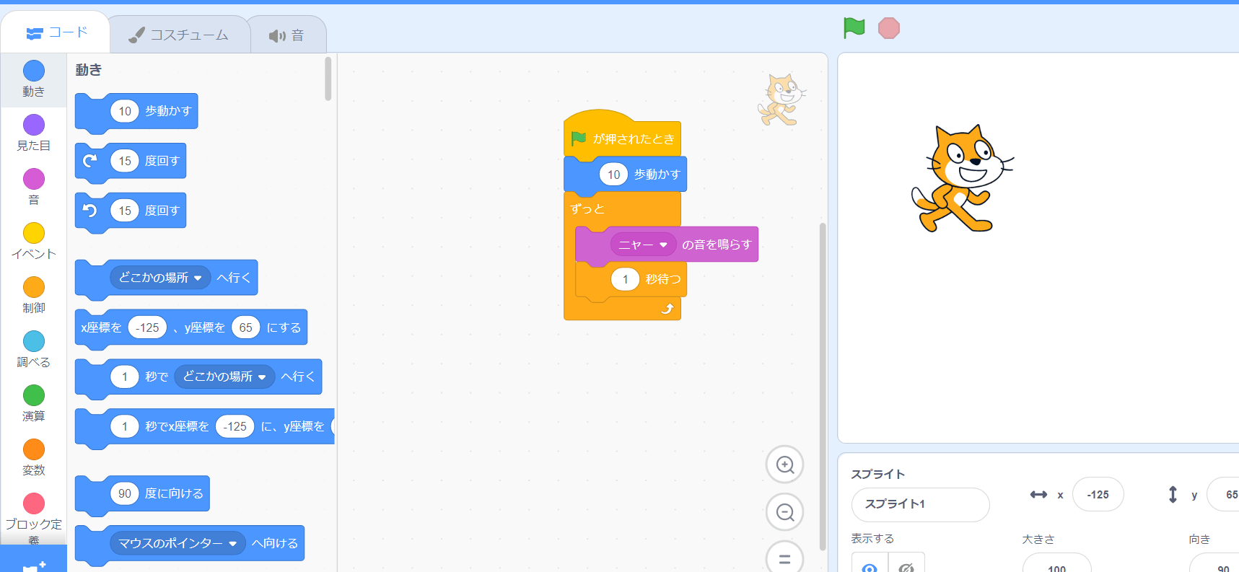Select the purple 音 block category
Screen dimensions: 1239x572
pyautogui.click(x=33, y=187)
